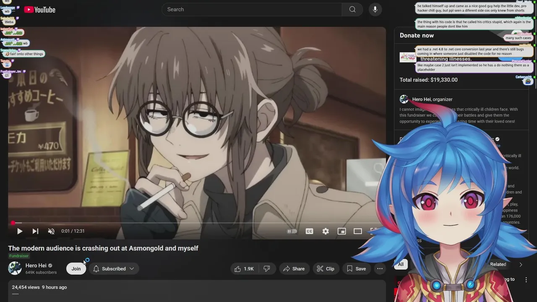Screen dimensions: 537x302
Task: Clip the video with the scissors button
Action: click(x=326, y=269)
